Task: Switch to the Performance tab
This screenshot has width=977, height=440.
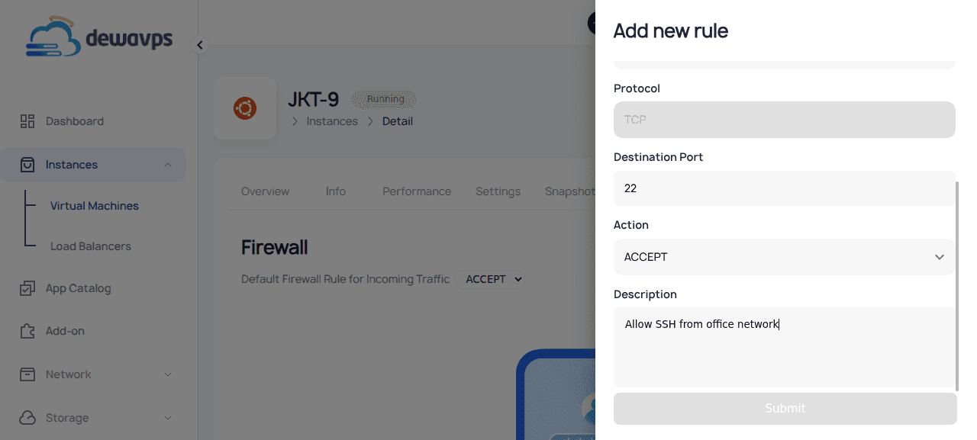Action: (417, 191)
